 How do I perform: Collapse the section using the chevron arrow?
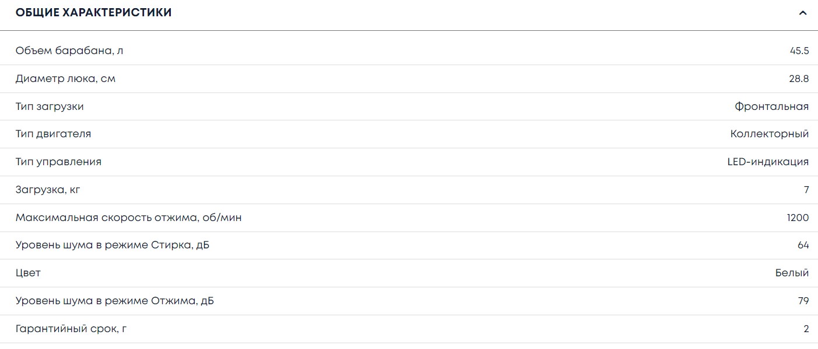[803, 13]
